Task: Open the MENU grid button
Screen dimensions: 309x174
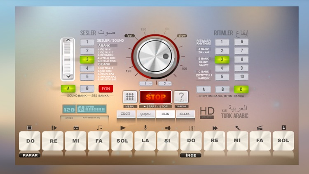Action: tap(130, 97)
